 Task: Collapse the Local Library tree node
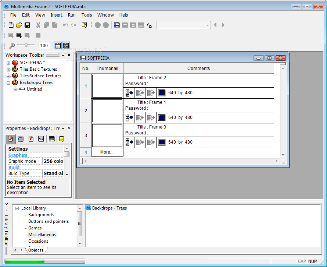click(x=17, y=208)
